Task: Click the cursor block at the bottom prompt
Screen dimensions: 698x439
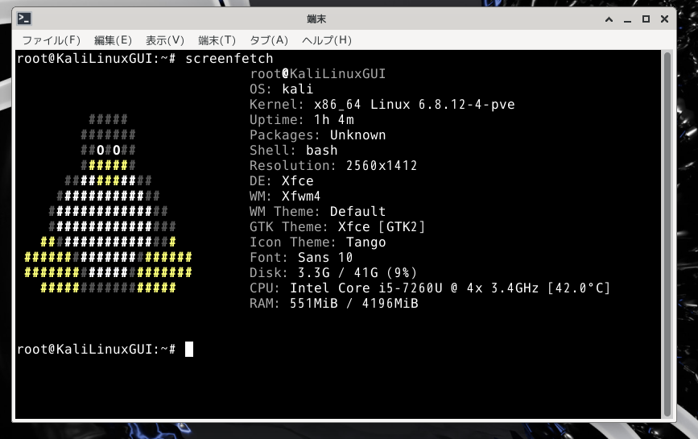Action: coord(189,349)
